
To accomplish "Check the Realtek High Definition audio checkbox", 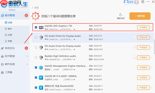I will 36,57.
